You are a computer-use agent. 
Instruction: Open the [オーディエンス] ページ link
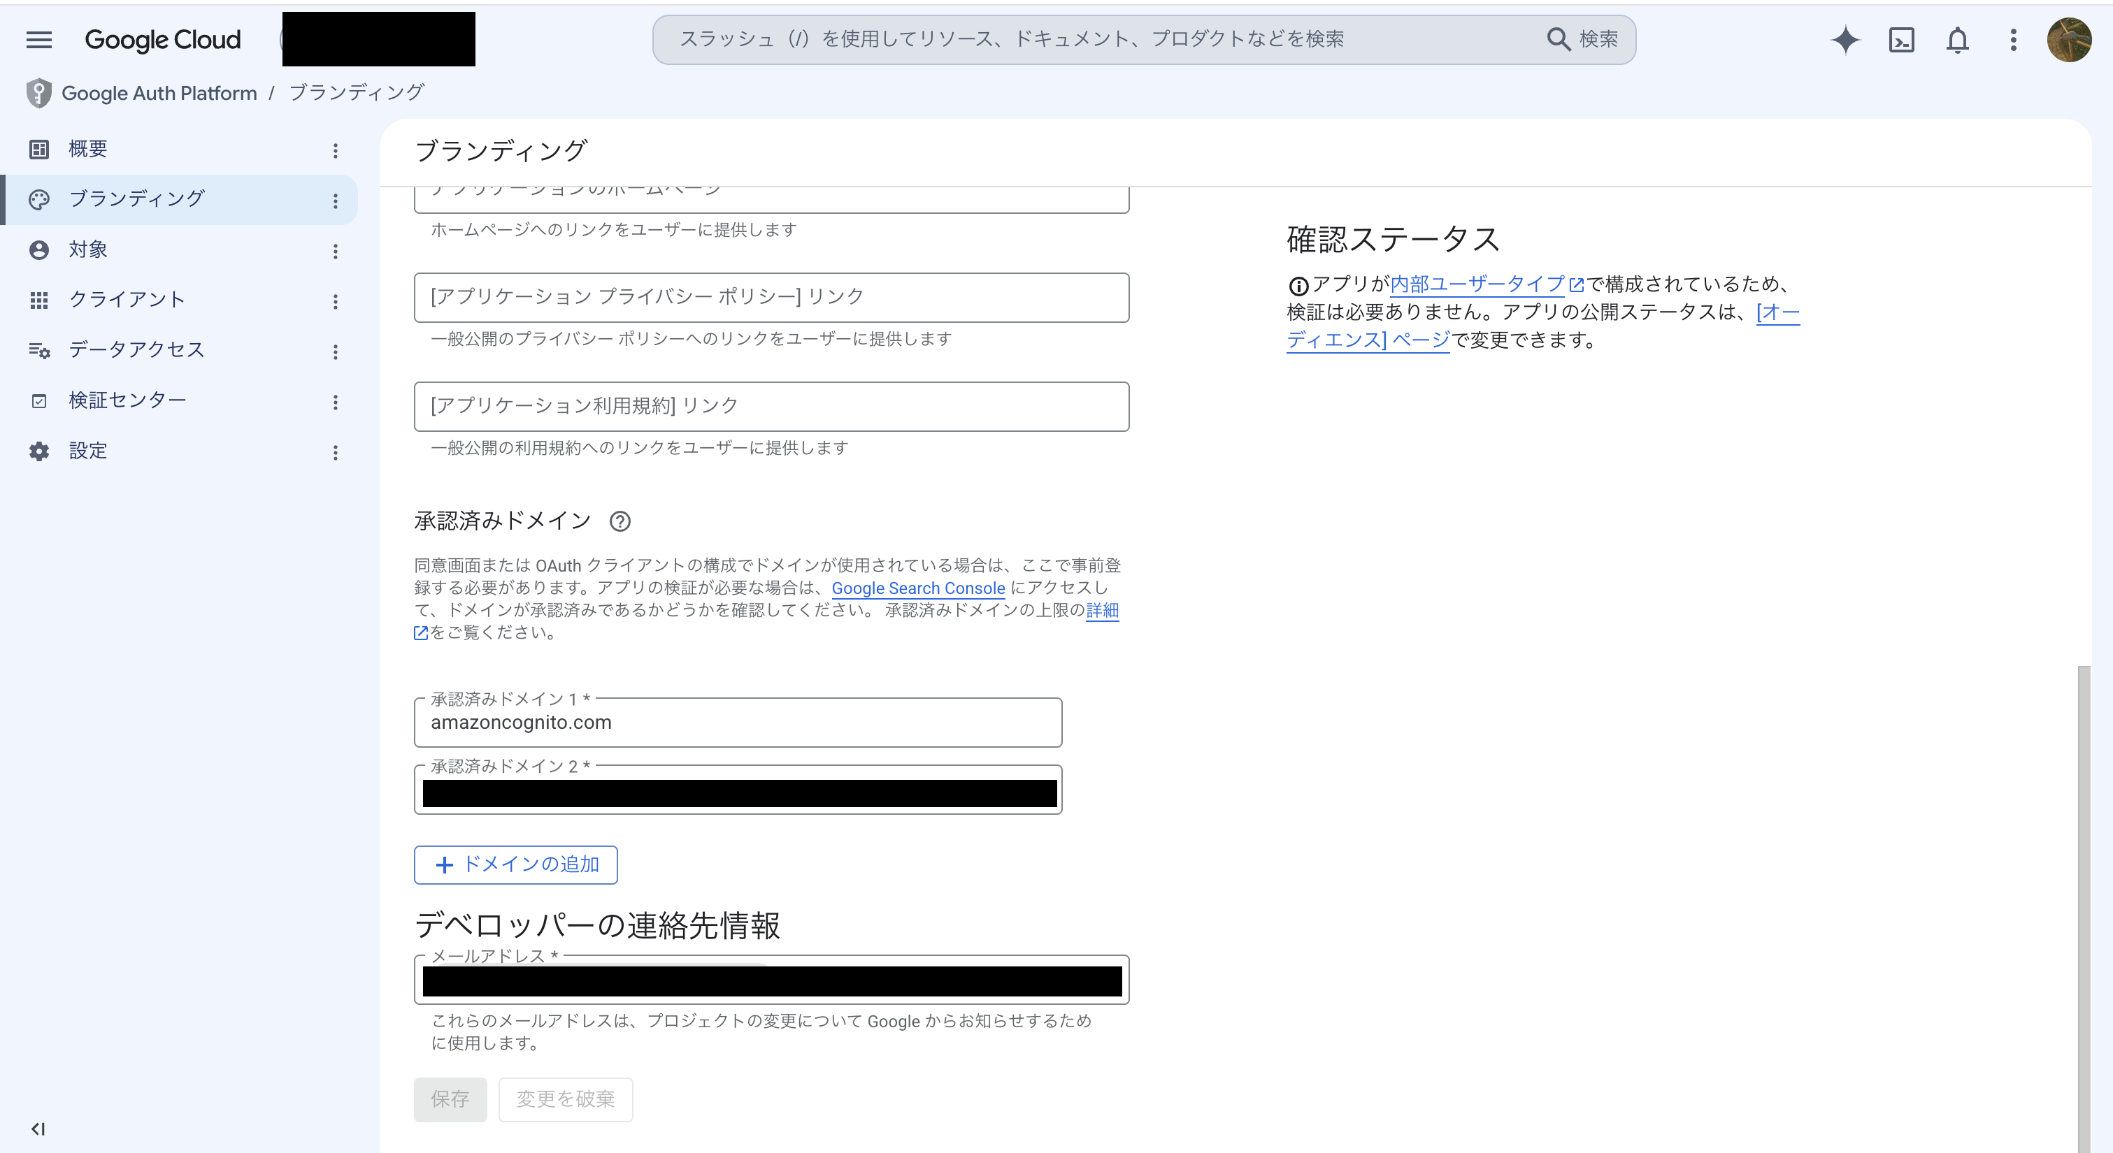(1368, 340)
